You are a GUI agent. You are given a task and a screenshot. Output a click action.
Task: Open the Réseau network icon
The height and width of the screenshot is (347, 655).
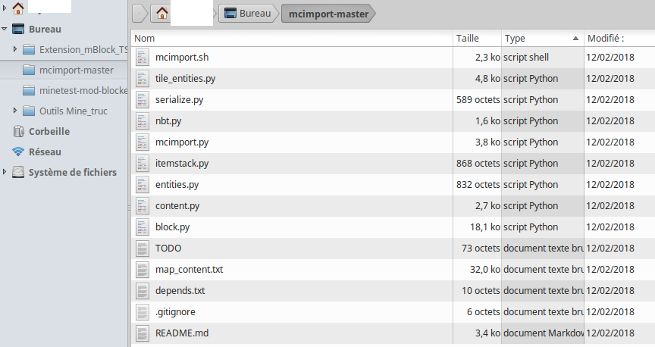coord(18,152)
